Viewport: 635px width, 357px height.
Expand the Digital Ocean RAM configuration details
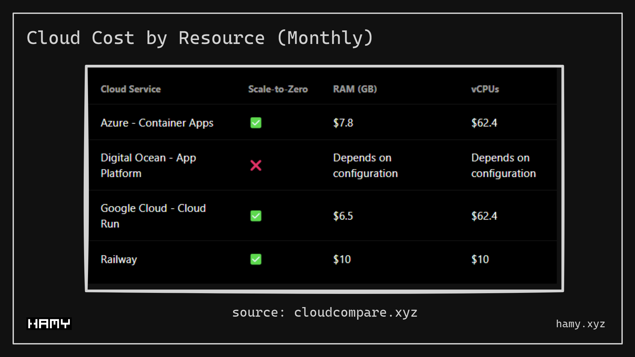(x=365, y=165)
